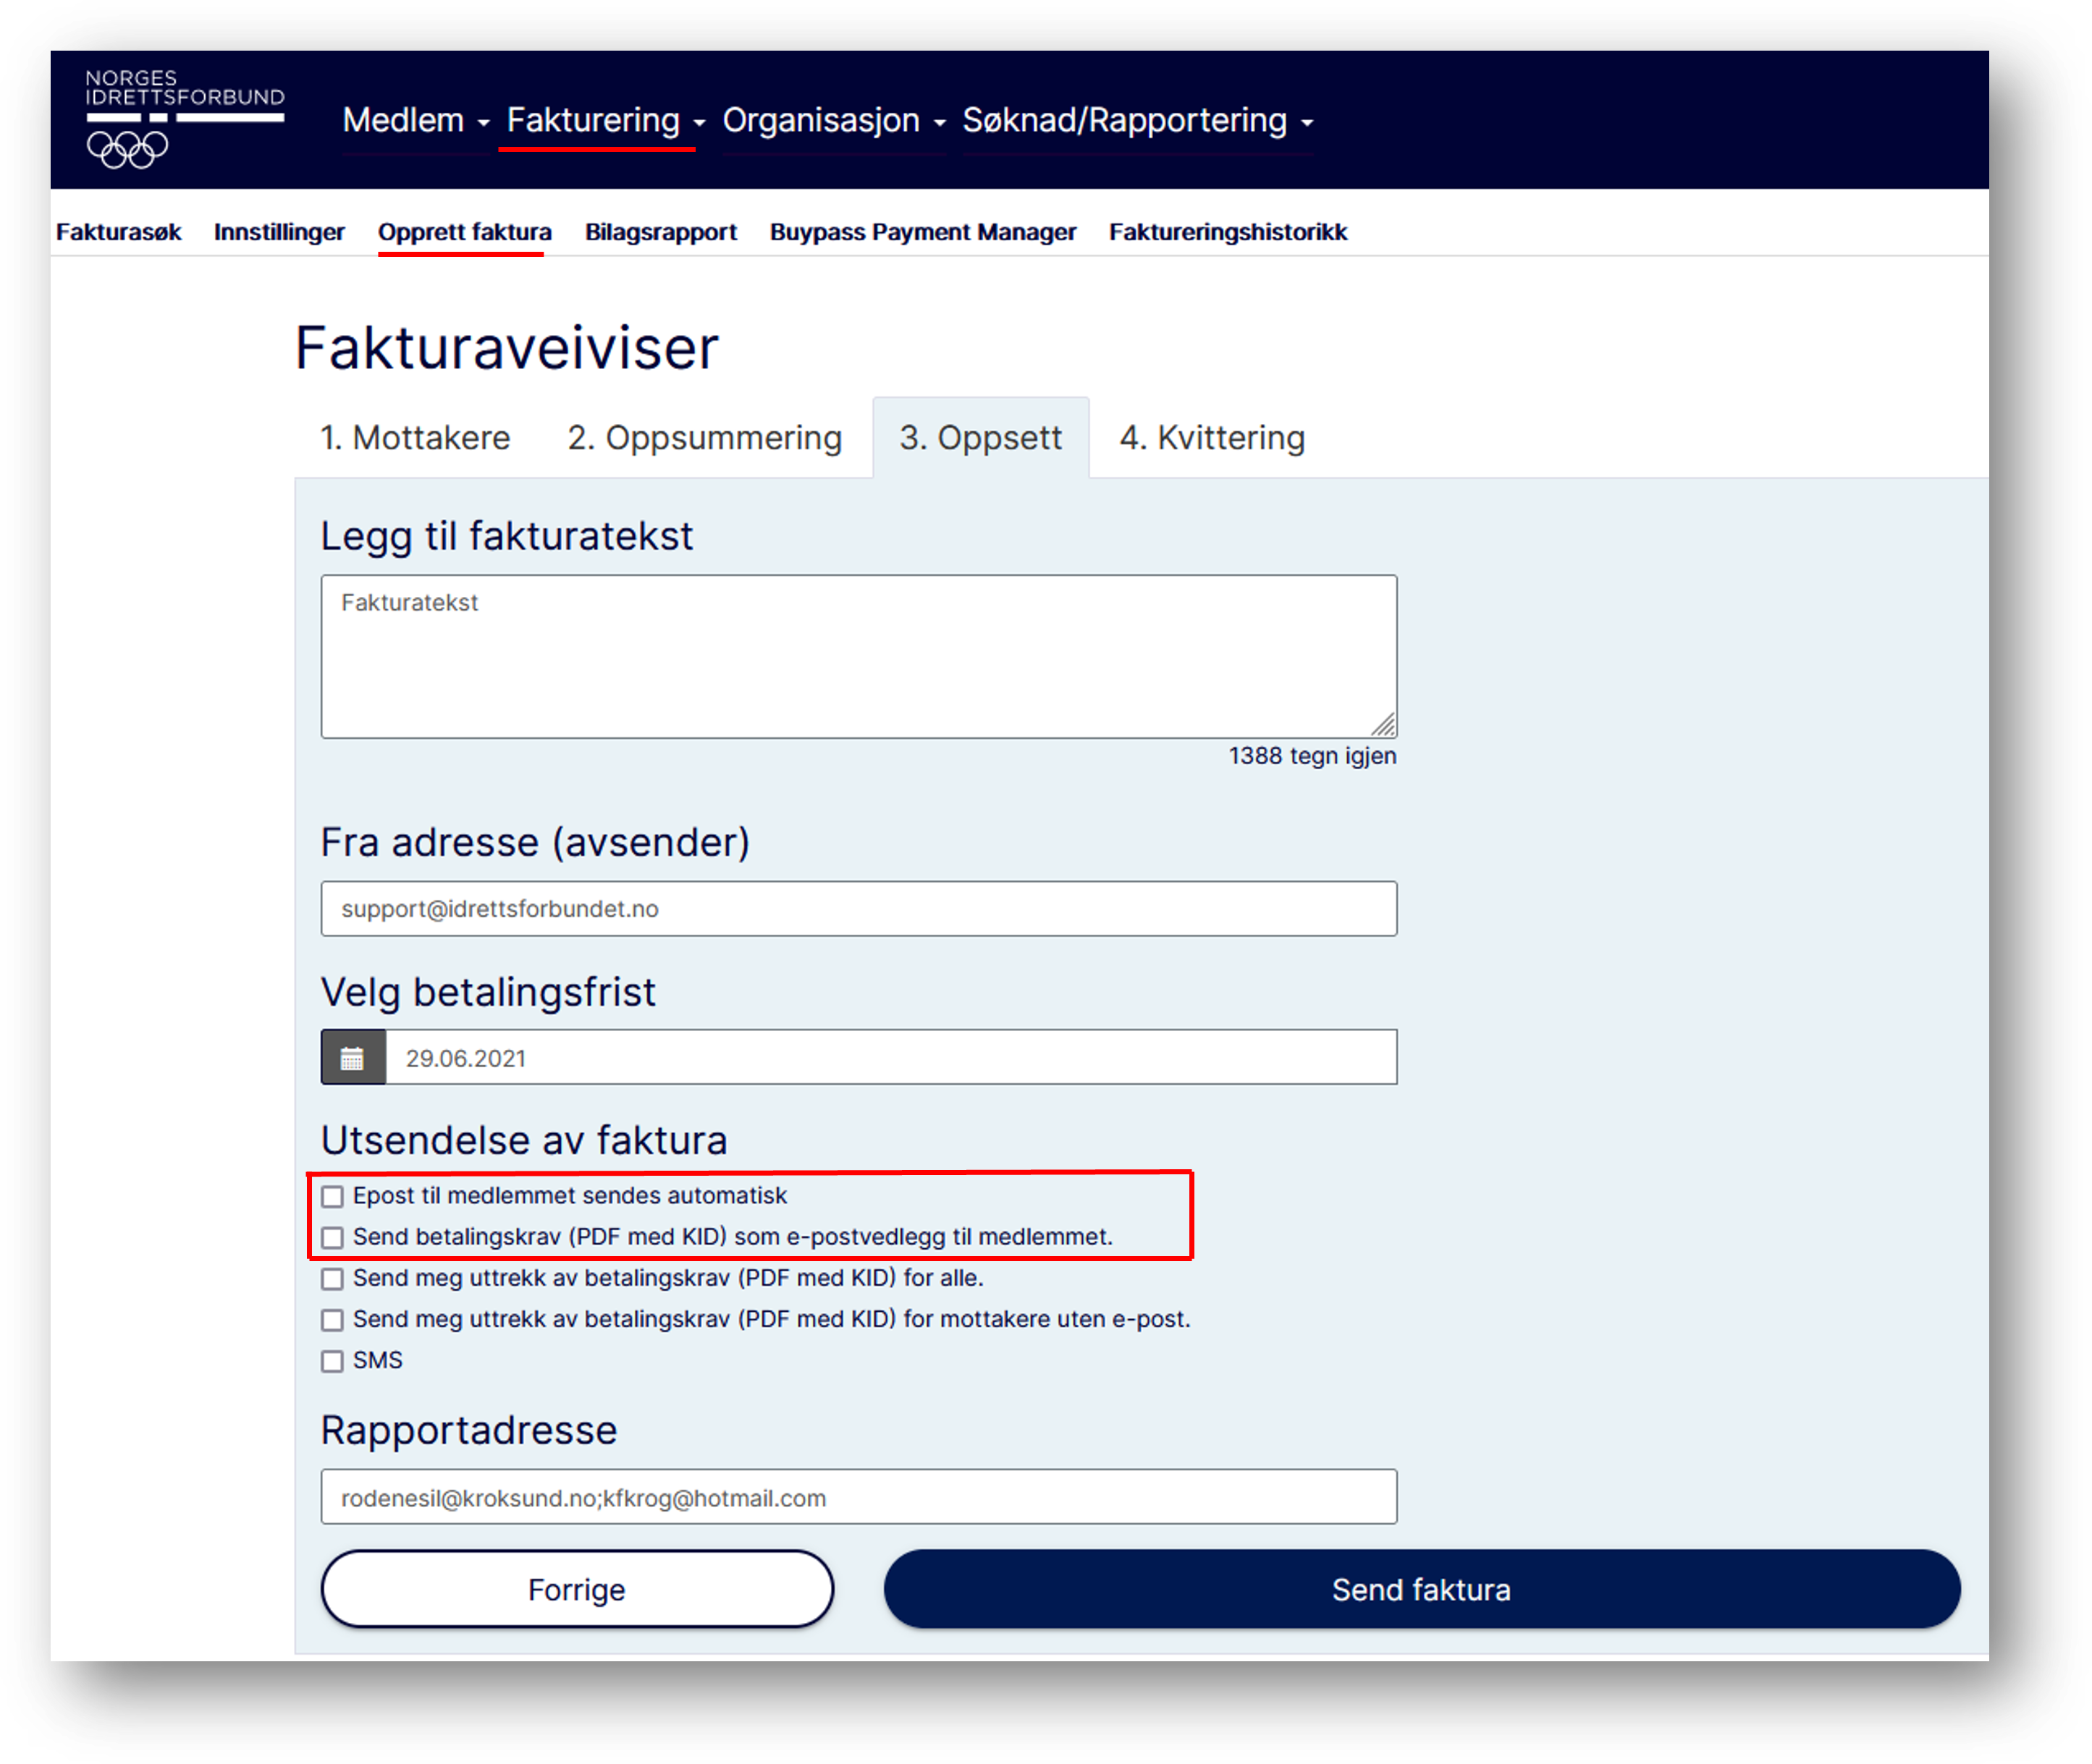2092x1764 pixels.
Task: Click the 'Utsendelse av faktura' heading
Action: tap(524, 1141)
